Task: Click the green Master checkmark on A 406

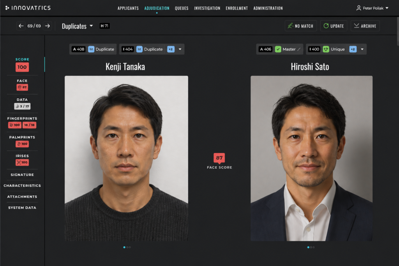Action: [278, 49]
